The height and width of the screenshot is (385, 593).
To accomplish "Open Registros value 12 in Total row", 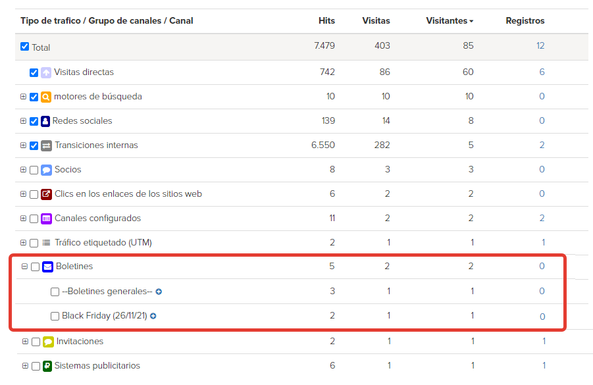I will 540,46.
